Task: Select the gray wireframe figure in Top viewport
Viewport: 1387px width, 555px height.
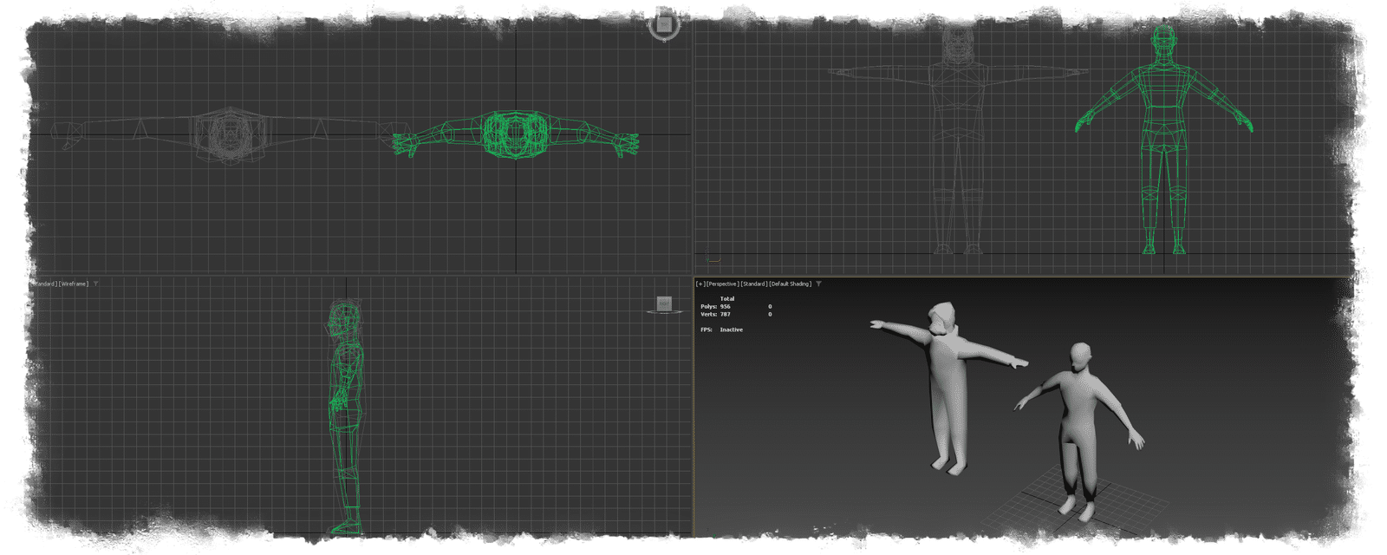Action: click(229, 134)
